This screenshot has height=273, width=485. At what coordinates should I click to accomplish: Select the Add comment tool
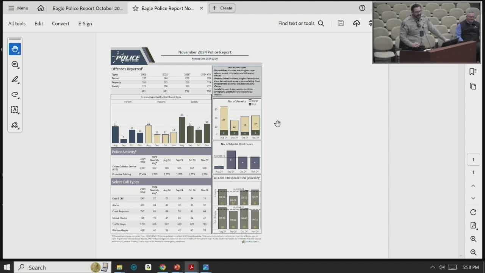(x=15, y=64)
